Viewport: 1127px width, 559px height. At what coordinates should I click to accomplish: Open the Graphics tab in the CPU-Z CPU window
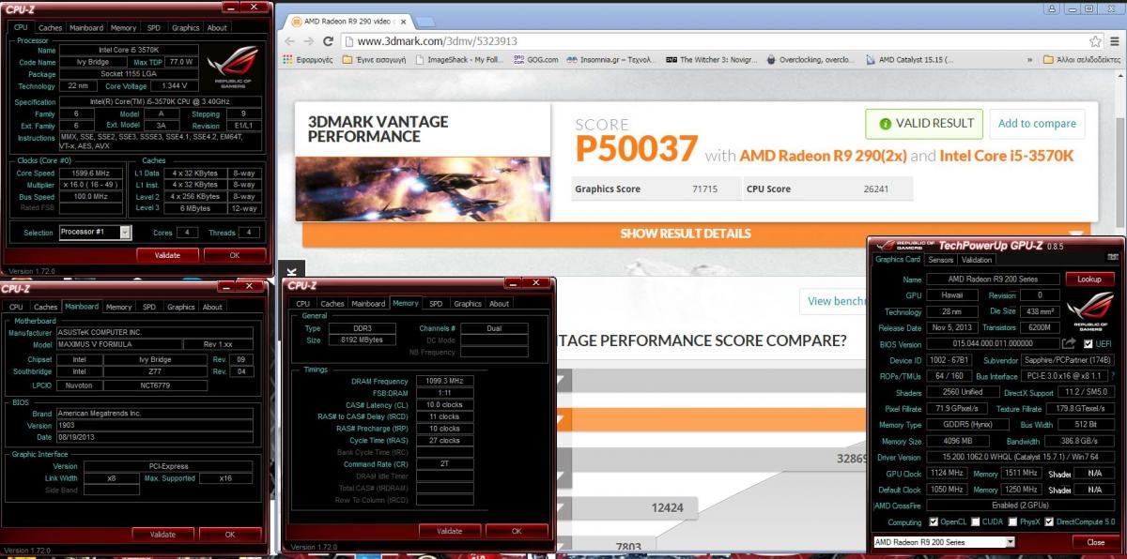[185, 27]
